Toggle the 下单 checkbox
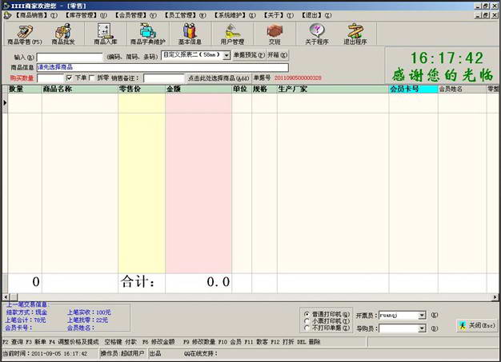The height and width of the screenshot is (362, 501). tap(70, 78)
